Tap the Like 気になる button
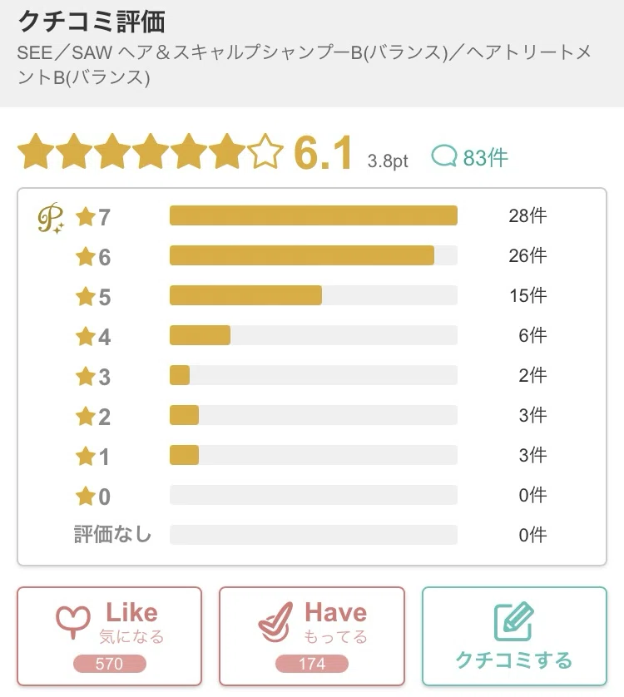The image size is (624, 697). 110,636
